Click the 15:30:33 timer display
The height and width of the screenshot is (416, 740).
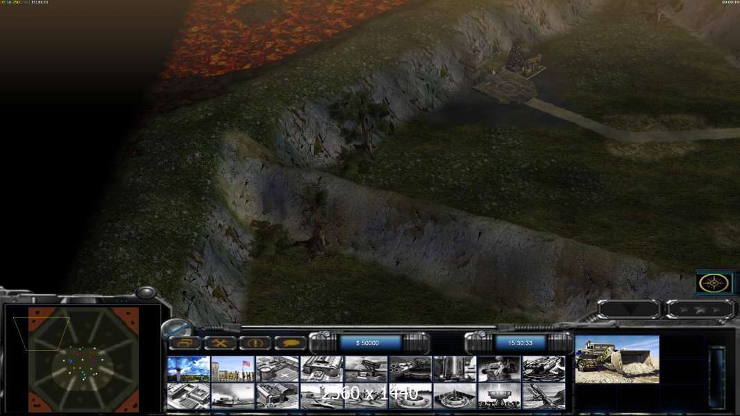[x=520, y=343]
